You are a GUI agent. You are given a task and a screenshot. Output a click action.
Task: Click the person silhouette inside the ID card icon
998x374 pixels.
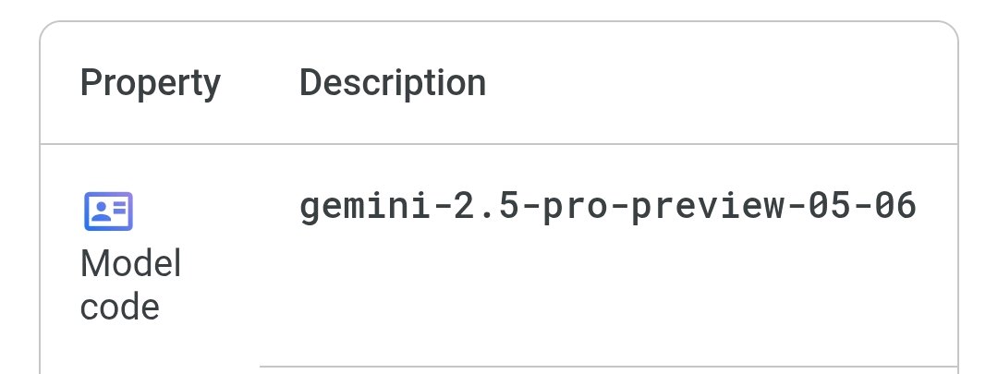click(x=99, y=211)
